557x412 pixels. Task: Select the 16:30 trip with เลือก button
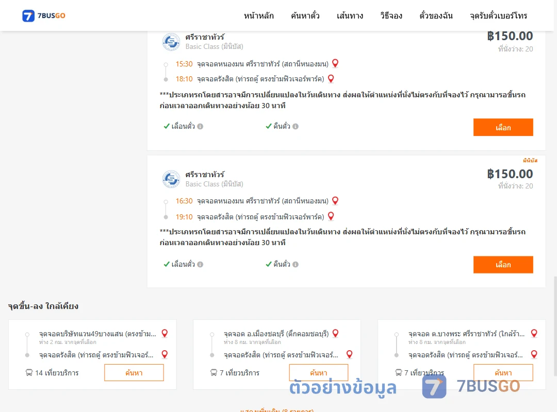[503, 265]
